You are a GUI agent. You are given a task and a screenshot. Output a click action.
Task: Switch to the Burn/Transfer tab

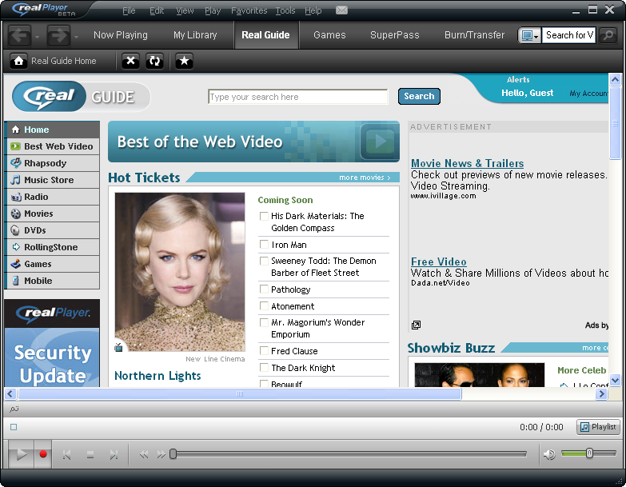(474, 35)
